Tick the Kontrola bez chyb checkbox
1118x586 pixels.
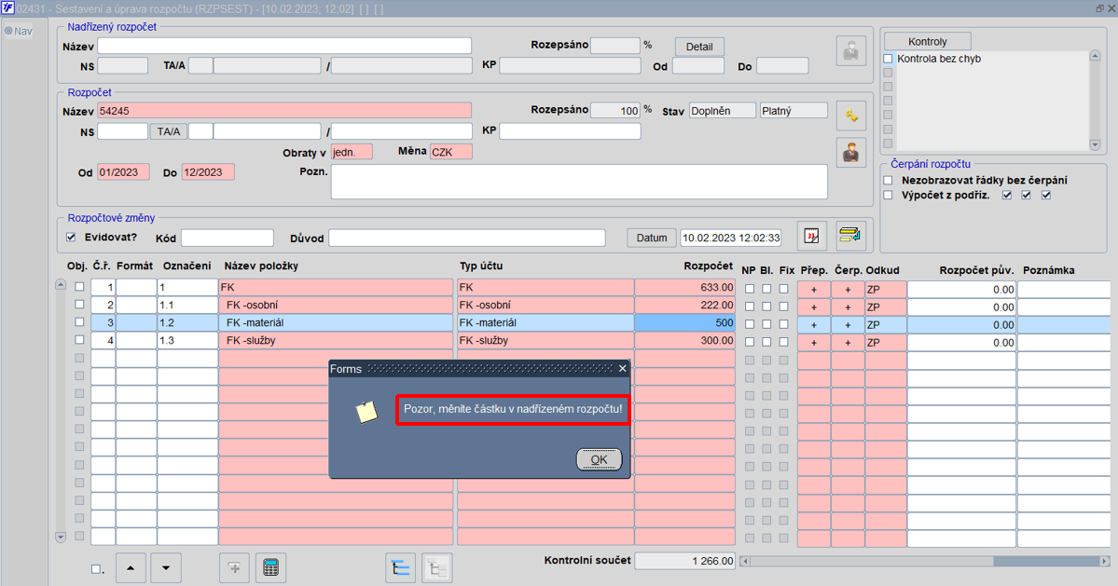pos(889,59)
